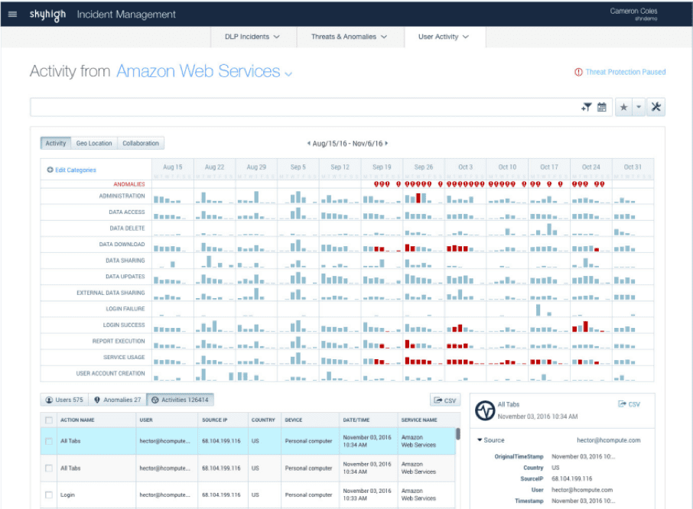The height and width of the screenshot is (509, 693).
Task: Click the star favorites icon
Action: tap(623, 107)
